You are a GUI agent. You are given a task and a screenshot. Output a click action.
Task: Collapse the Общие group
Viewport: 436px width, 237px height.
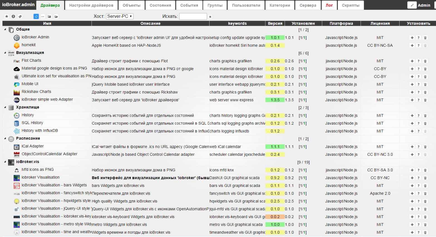5,29
